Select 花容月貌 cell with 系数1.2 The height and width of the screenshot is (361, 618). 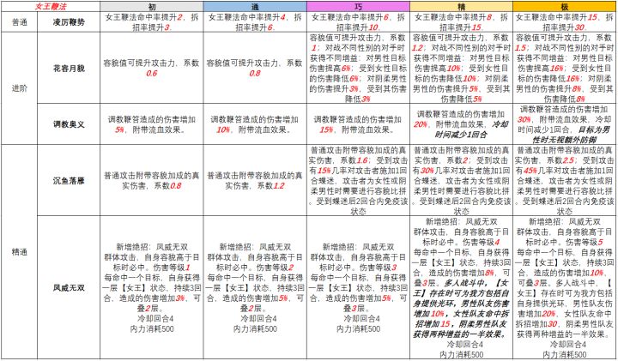[462, 68]
